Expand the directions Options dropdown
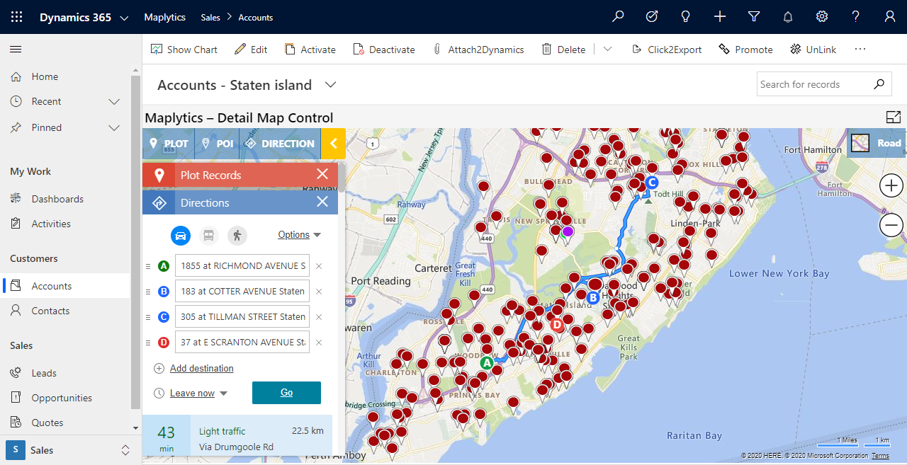This screenshot has width=907, height=465. 300,235
